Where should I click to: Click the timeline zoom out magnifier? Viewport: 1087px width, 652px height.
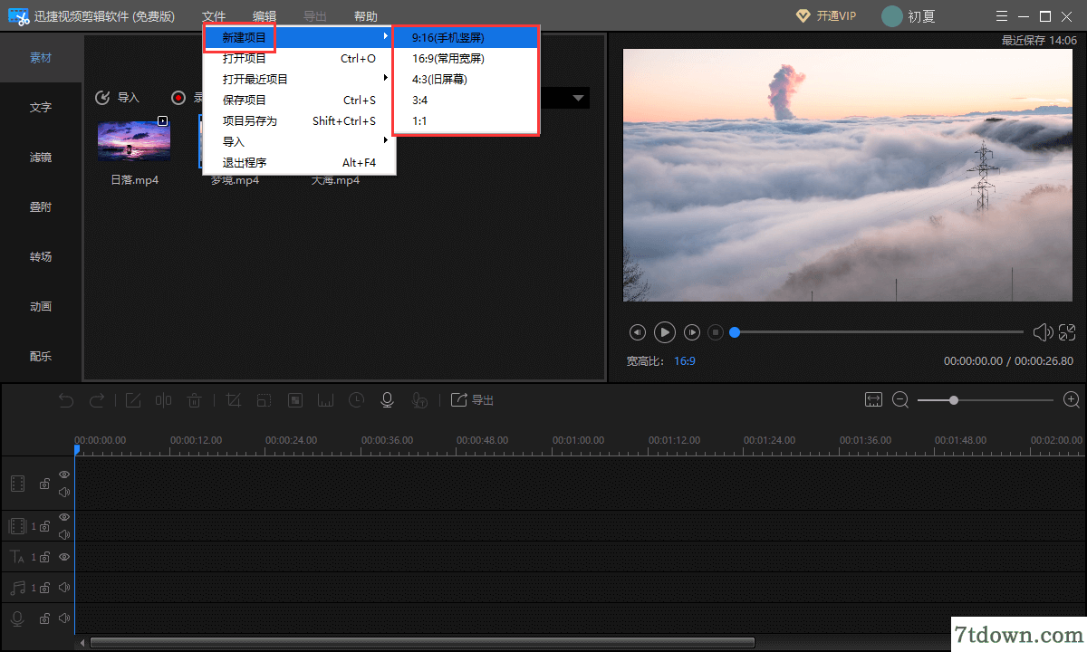[x=900, y=399]
